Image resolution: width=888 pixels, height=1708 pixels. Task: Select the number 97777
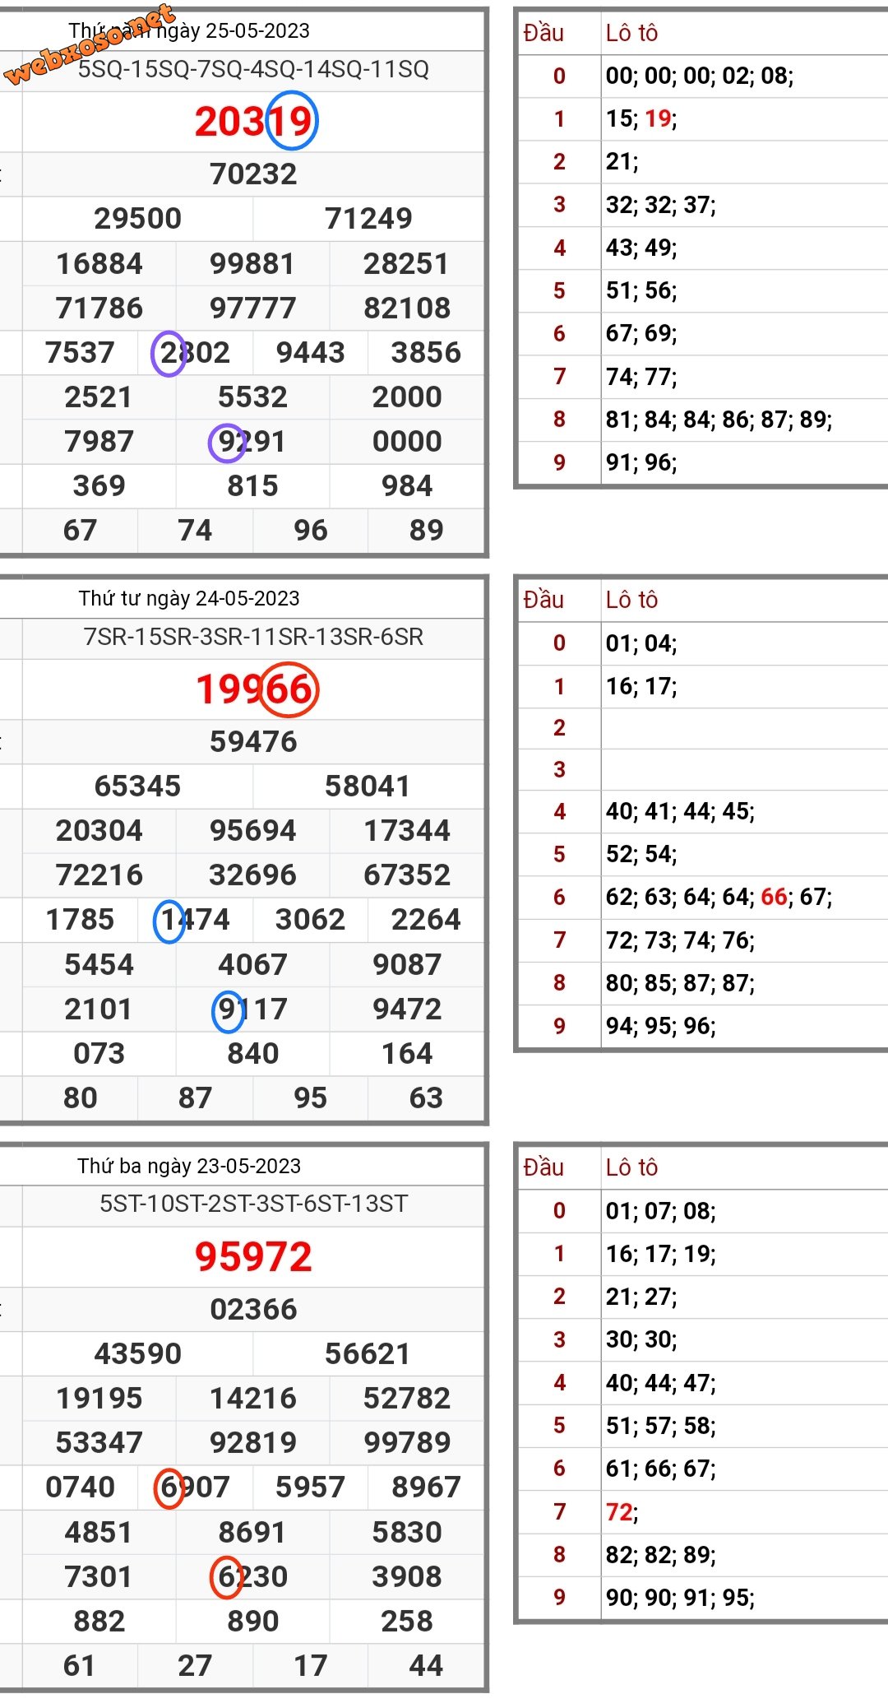[x=252, y=308]
